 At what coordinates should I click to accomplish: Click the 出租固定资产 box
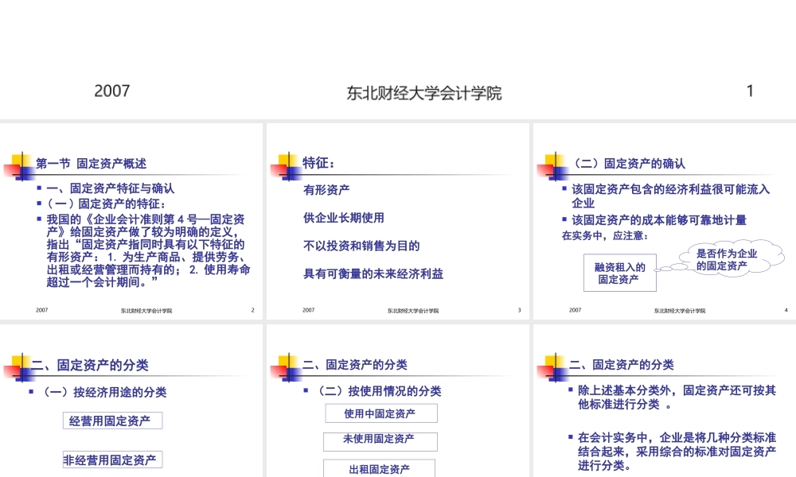pyautogui.click(x=378, y=468)
